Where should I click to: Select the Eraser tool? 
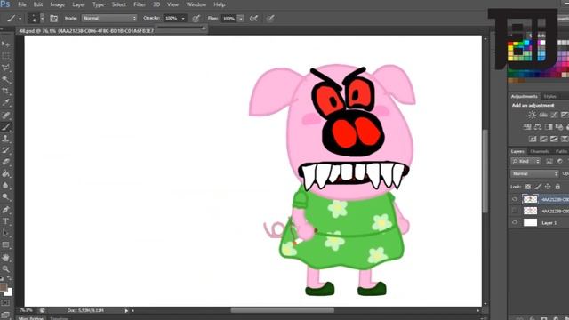coord(6,162)
